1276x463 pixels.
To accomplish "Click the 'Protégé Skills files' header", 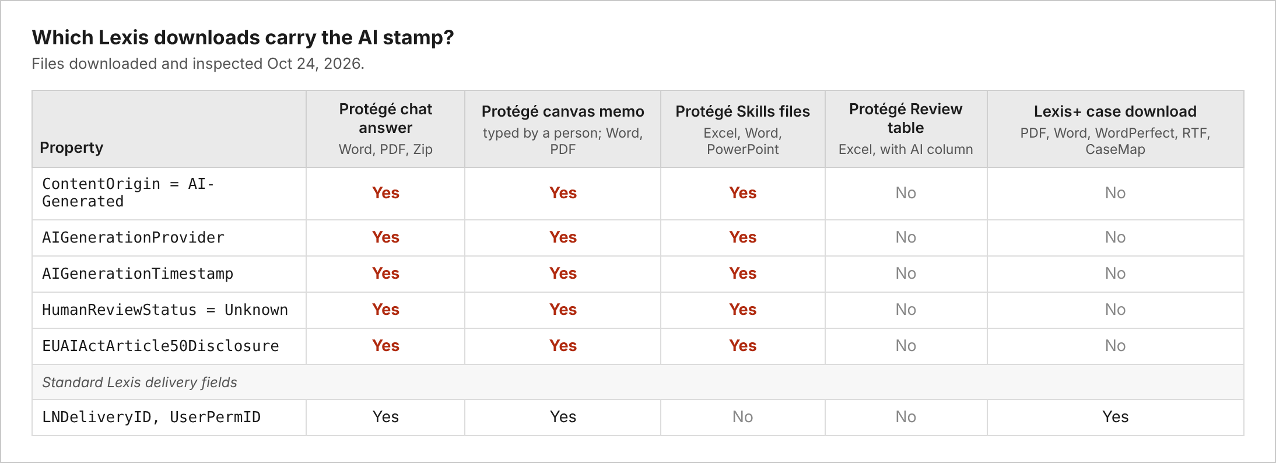I will click(742, 111).
